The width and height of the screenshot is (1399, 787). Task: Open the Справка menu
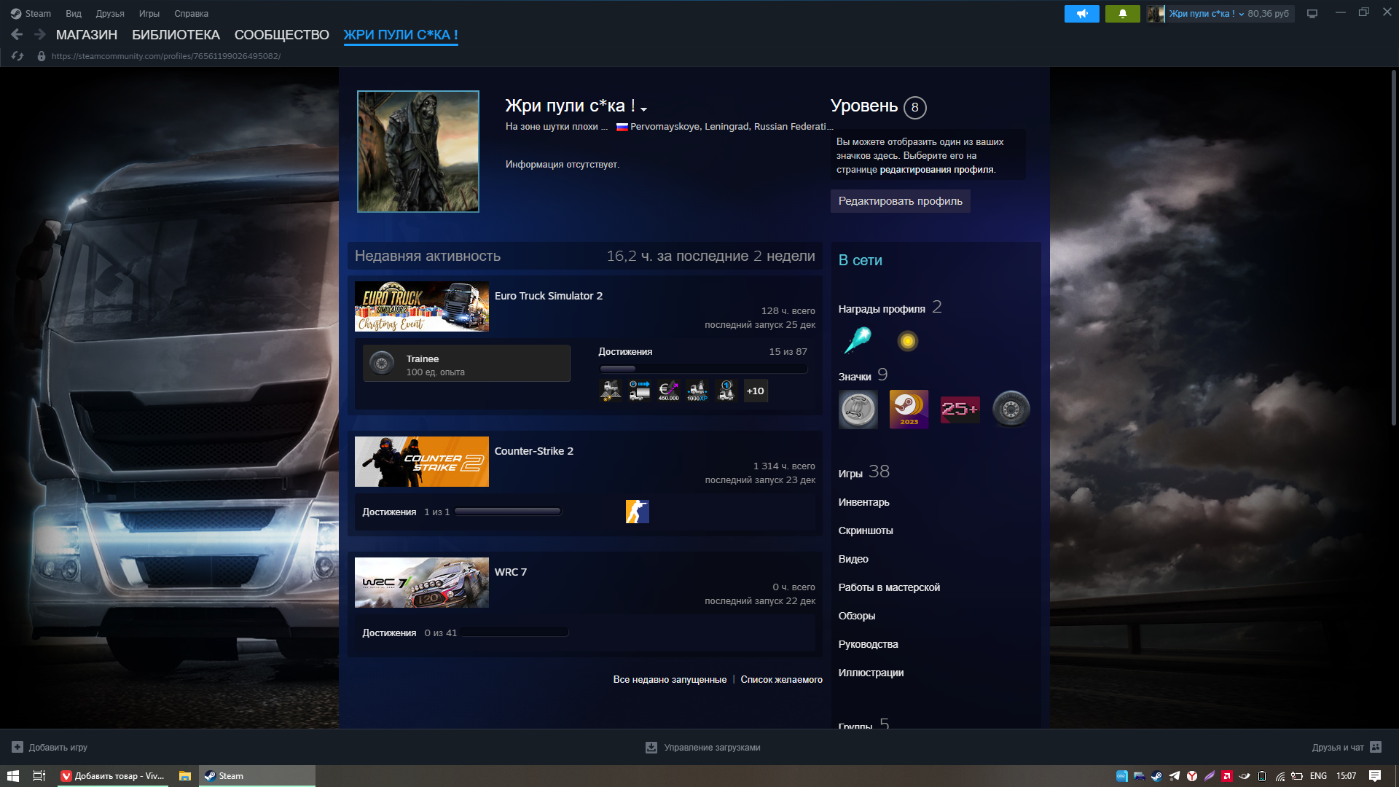pyautogui.click(x=191, y=13)
